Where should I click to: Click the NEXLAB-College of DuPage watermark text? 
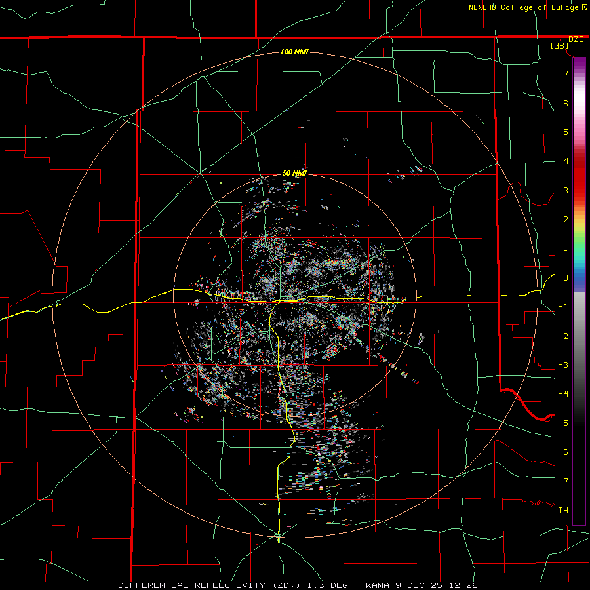coord(523,7)
